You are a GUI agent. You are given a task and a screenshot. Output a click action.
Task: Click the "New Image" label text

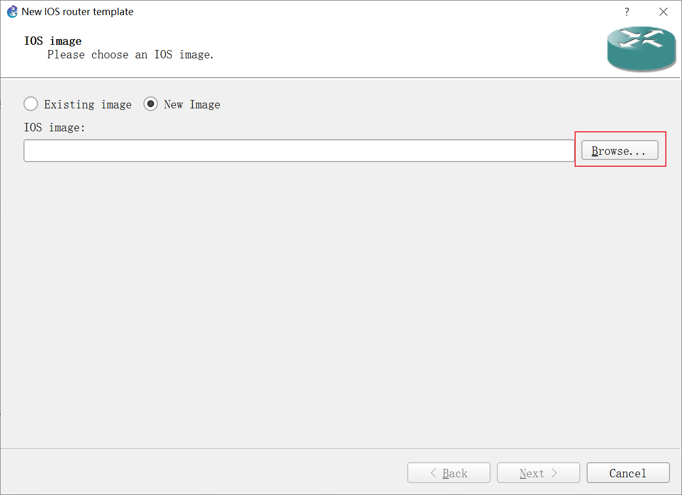(192, 105)
